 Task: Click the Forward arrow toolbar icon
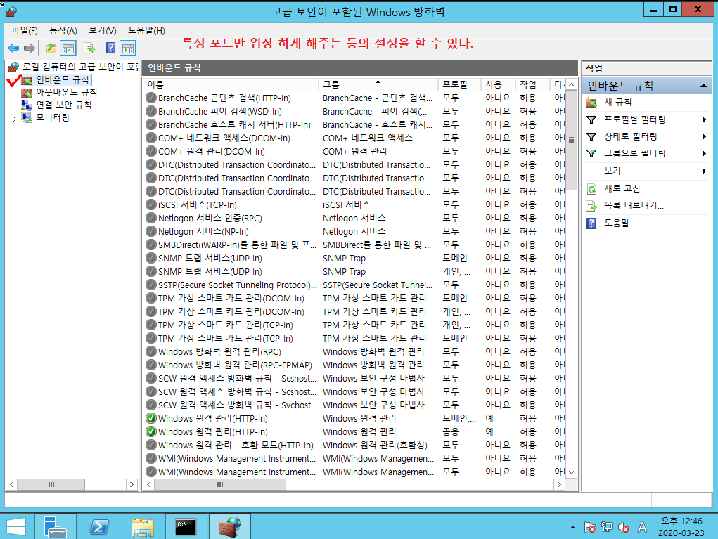pos(30,48)
